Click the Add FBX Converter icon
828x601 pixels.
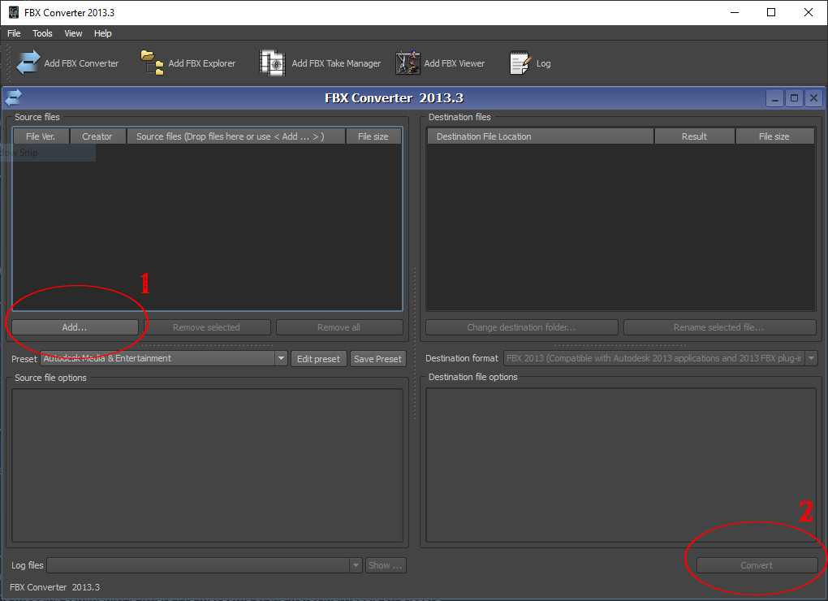(x=28, y=63)
